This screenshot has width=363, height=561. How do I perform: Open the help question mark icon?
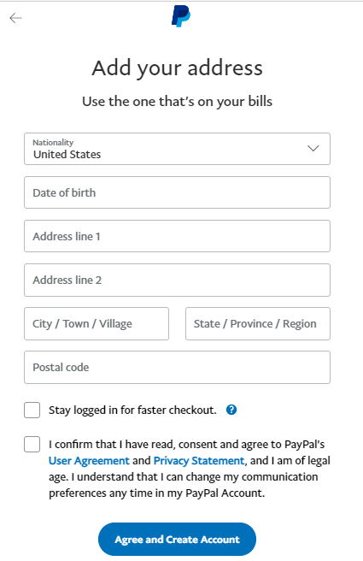coord(231,410)
